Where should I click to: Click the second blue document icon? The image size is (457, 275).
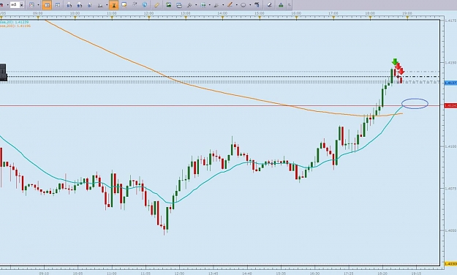80,5
